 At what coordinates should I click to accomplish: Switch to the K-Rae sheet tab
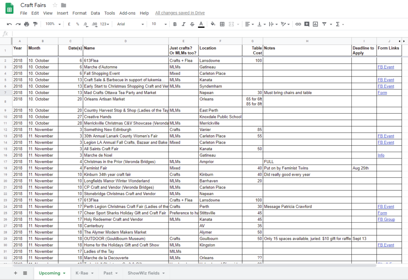pyautogui.click(x=84, y=273)
